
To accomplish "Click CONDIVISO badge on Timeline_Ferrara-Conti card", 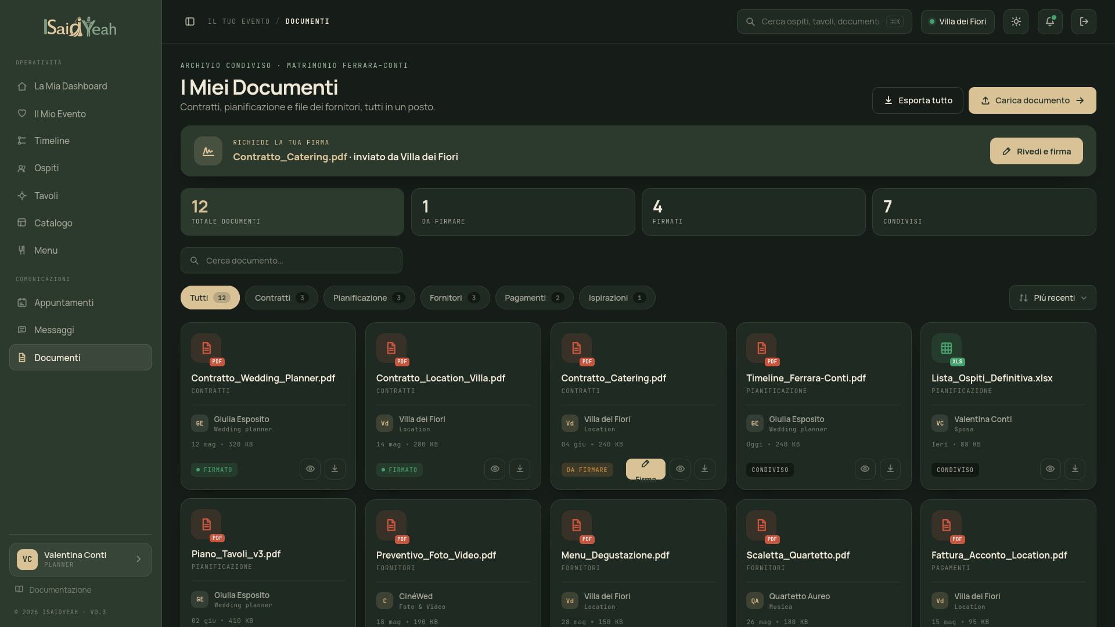I will coord(770,470).
